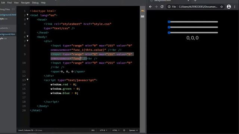The height and width of the screenshot is (134, 239).
Task: Go back in the Chrome browser
Action: (x=150, y=7)
